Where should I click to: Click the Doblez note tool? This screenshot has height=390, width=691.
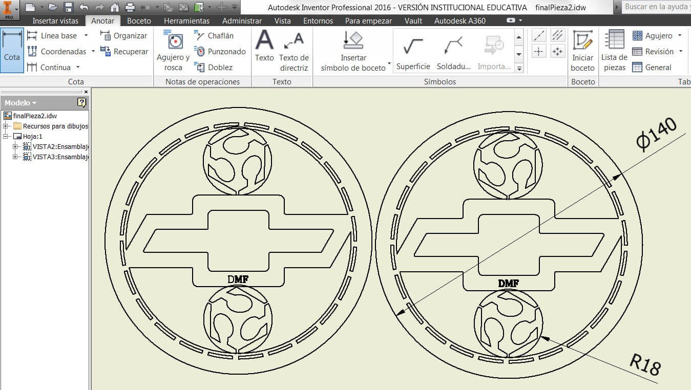(213, 68)
